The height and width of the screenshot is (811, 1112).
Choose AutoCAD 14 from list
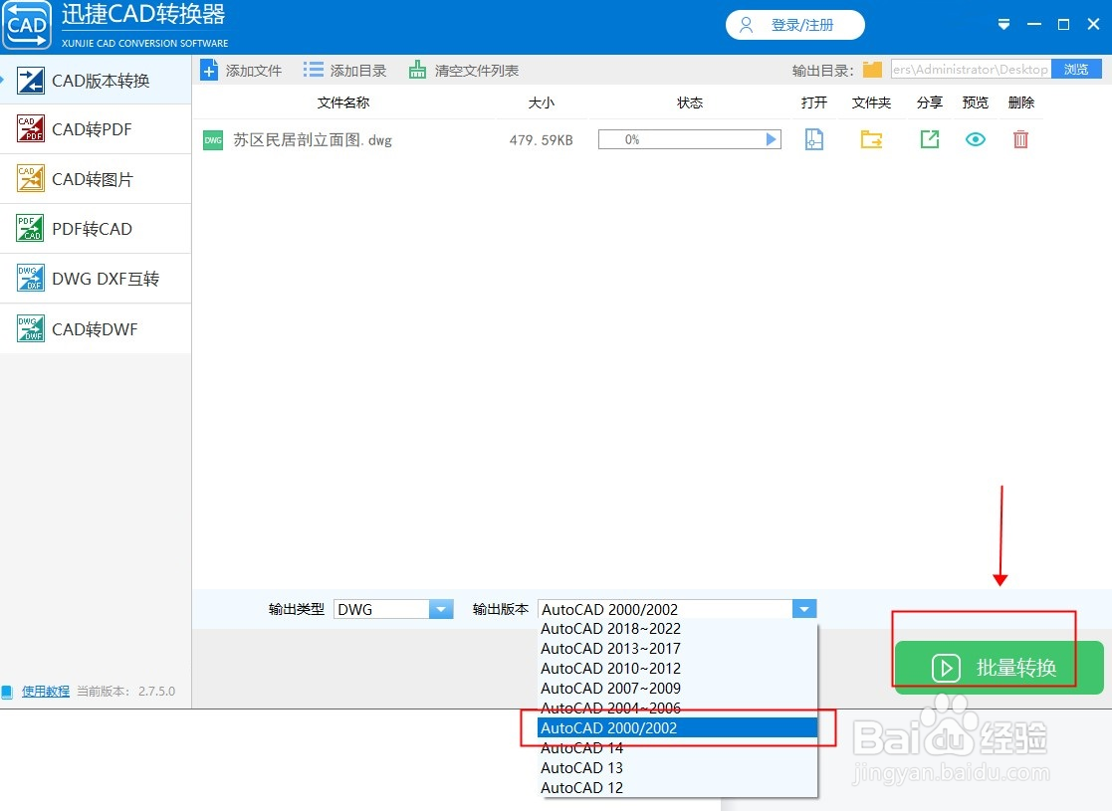point(677,748)
